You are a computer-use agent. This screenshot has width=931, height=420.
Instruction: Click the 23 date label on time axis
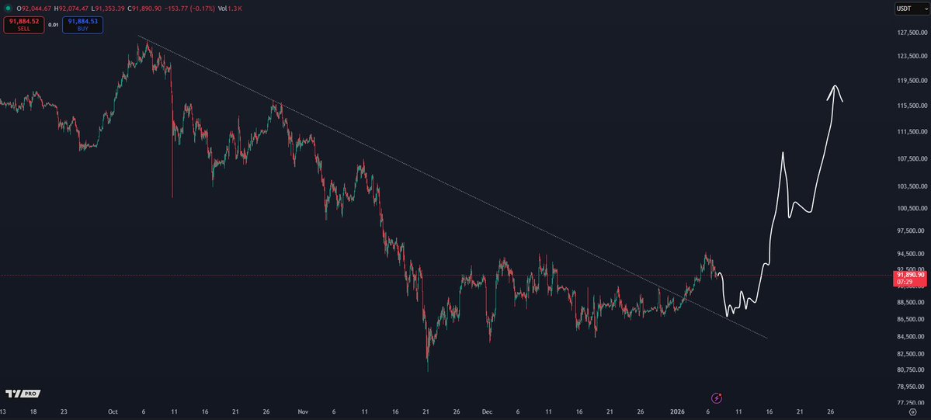coord(64,411)
